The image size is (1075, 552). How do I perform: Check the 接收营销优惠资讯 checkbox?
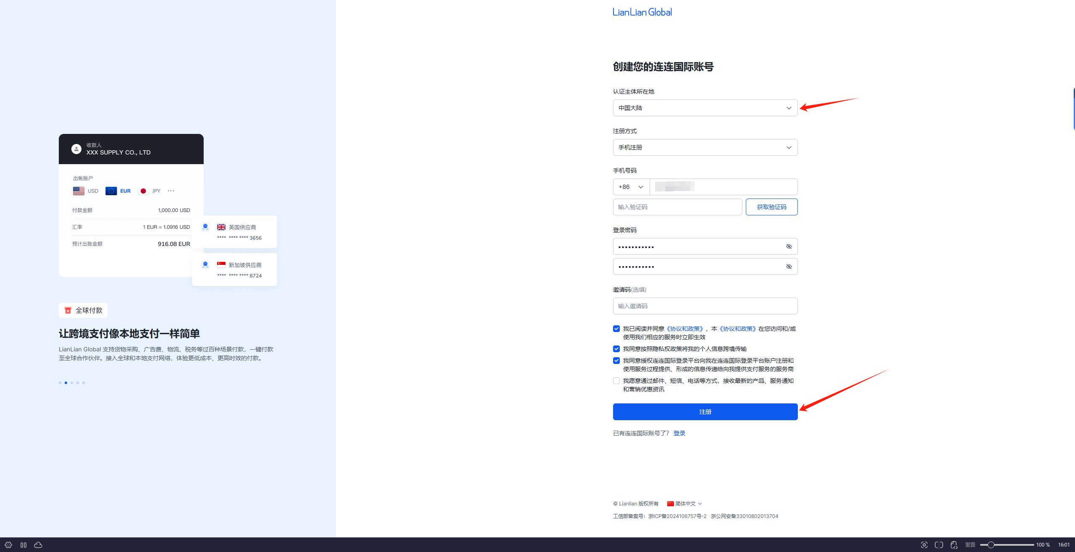(x=616, y=381)
